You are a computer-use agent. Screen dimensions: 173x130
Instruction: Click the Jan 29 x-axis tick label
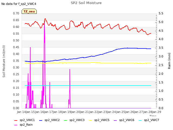[157, 112]
